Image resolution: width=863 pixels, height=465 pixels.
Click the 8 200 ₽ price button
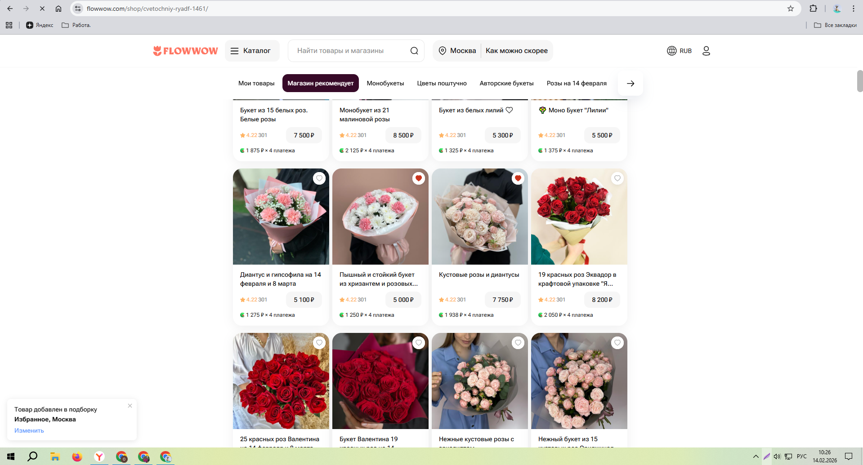pyautogui.click(x=602, y=300)
